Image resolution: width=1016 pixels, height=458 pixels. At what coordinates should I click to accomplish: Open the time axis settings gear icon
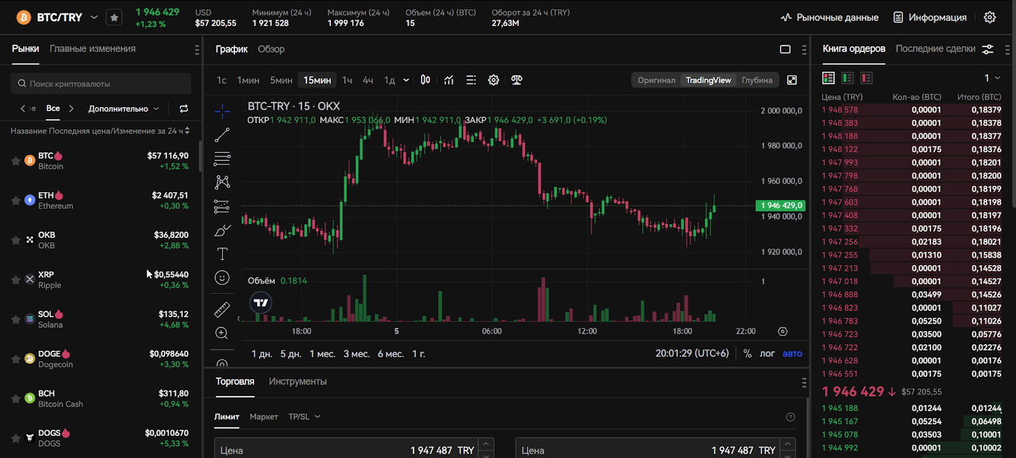(x=783, y=331)
